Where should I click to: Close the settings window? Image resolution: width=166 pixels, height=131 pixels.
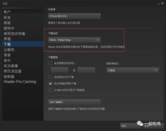pyautogui.click(x=162, y=3)
